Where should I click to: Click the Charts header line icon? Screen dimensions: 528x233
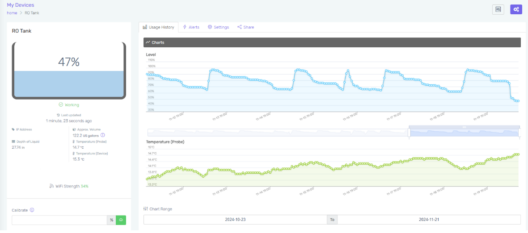(148, 42)
